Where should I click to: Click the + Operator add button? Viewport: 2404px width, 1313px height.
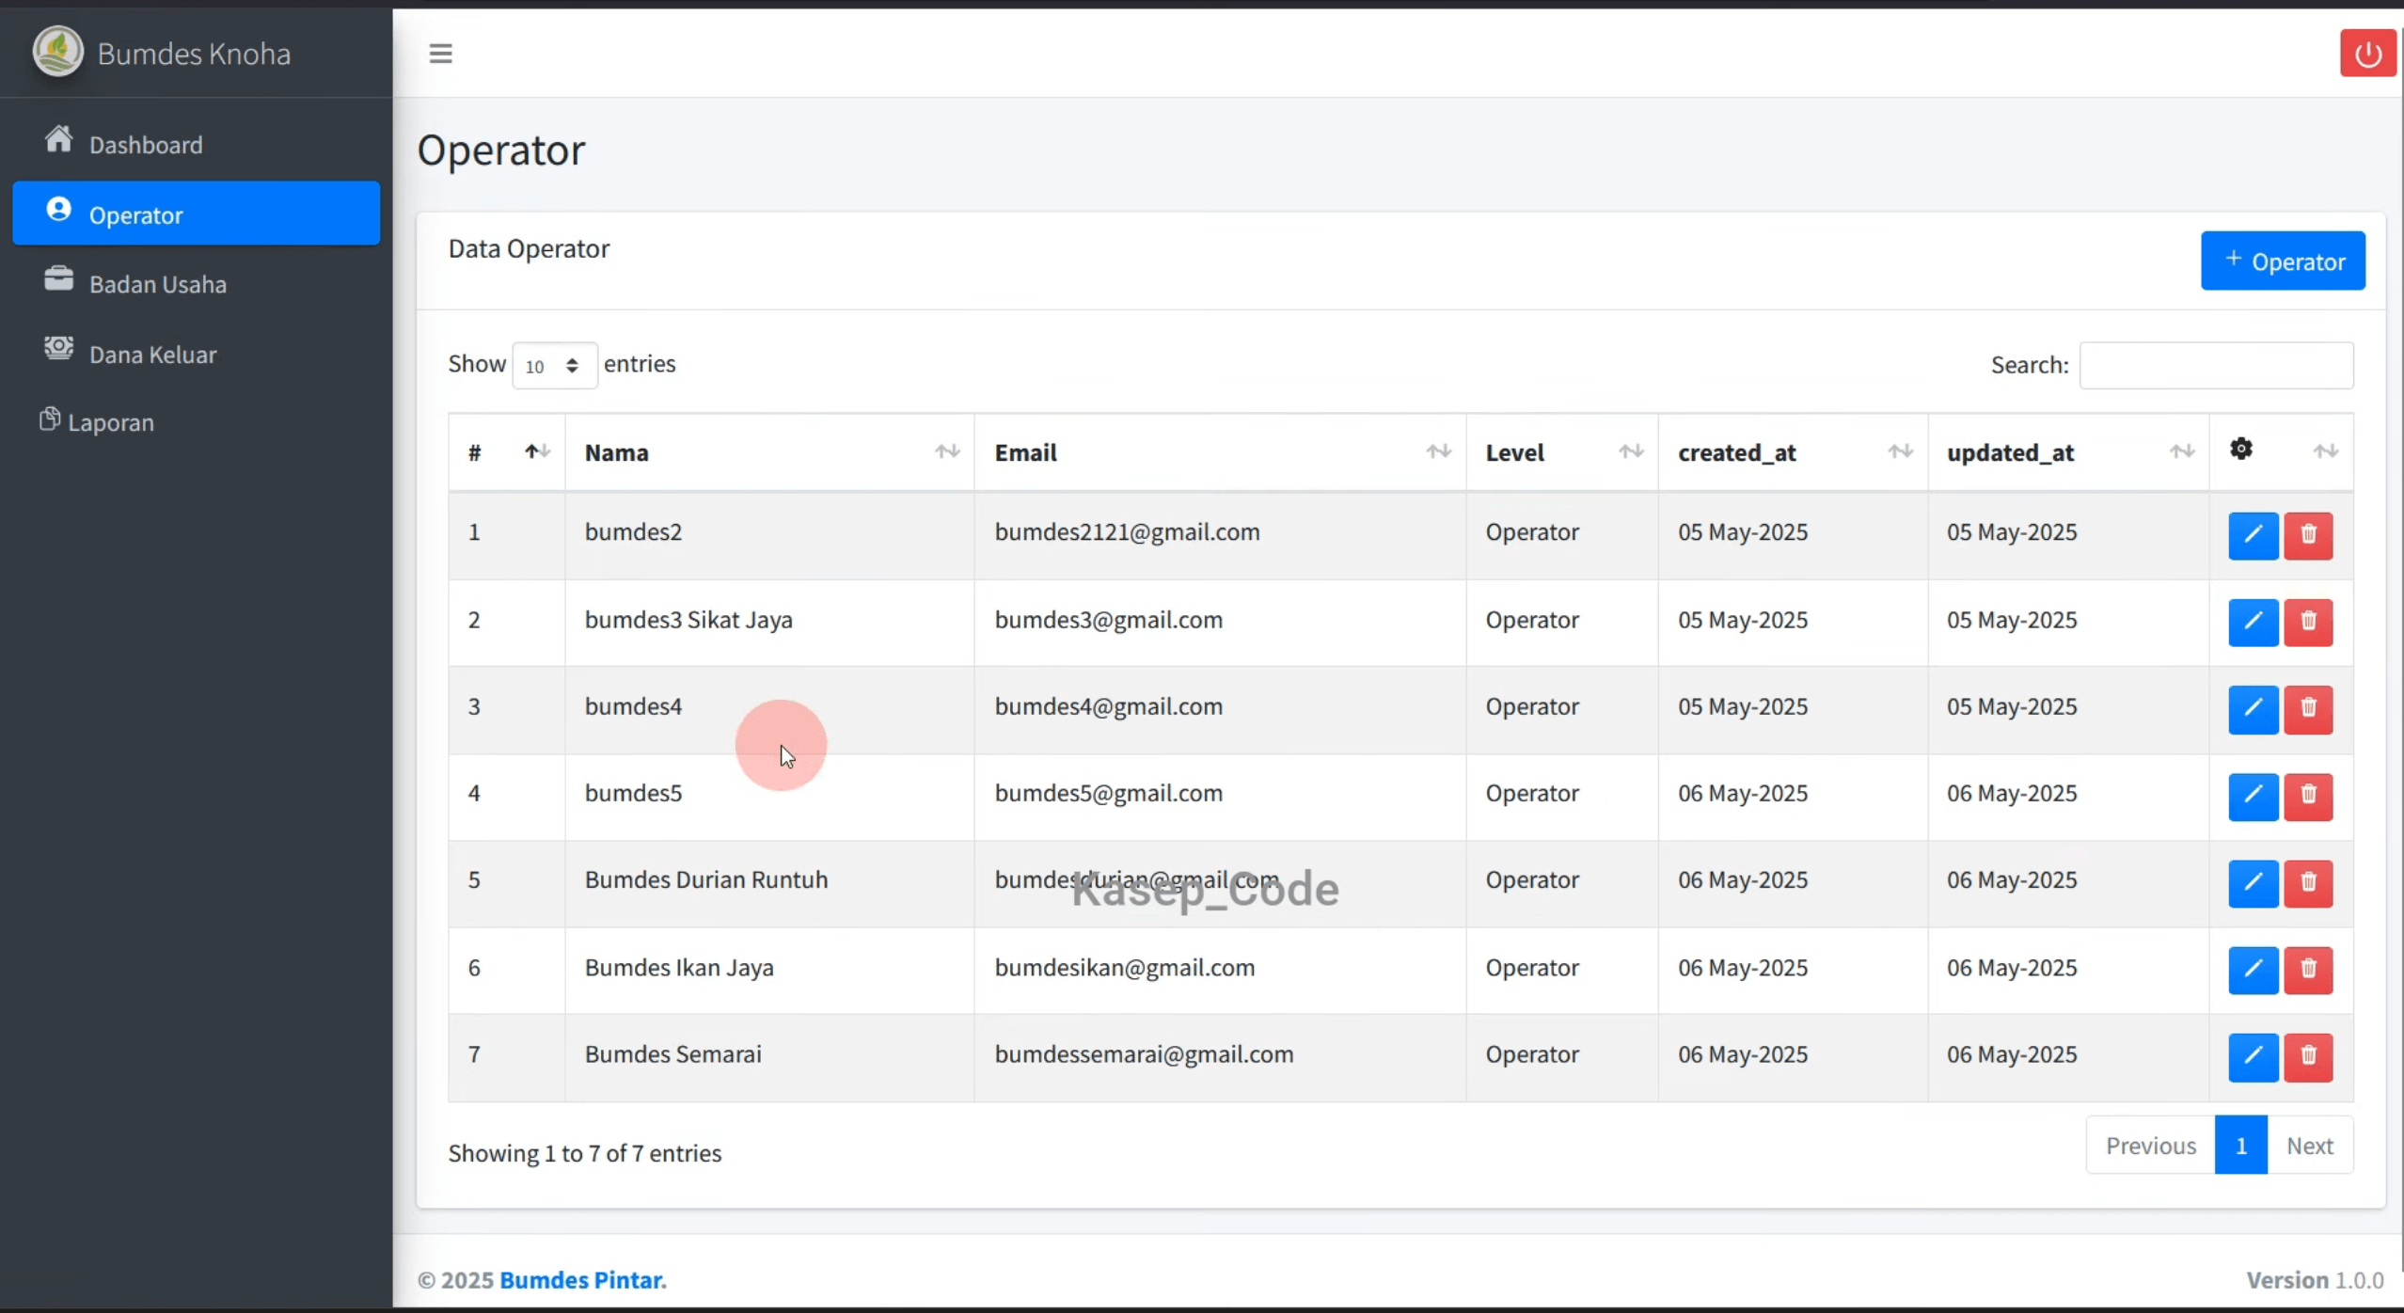(x=2283, y=261)
